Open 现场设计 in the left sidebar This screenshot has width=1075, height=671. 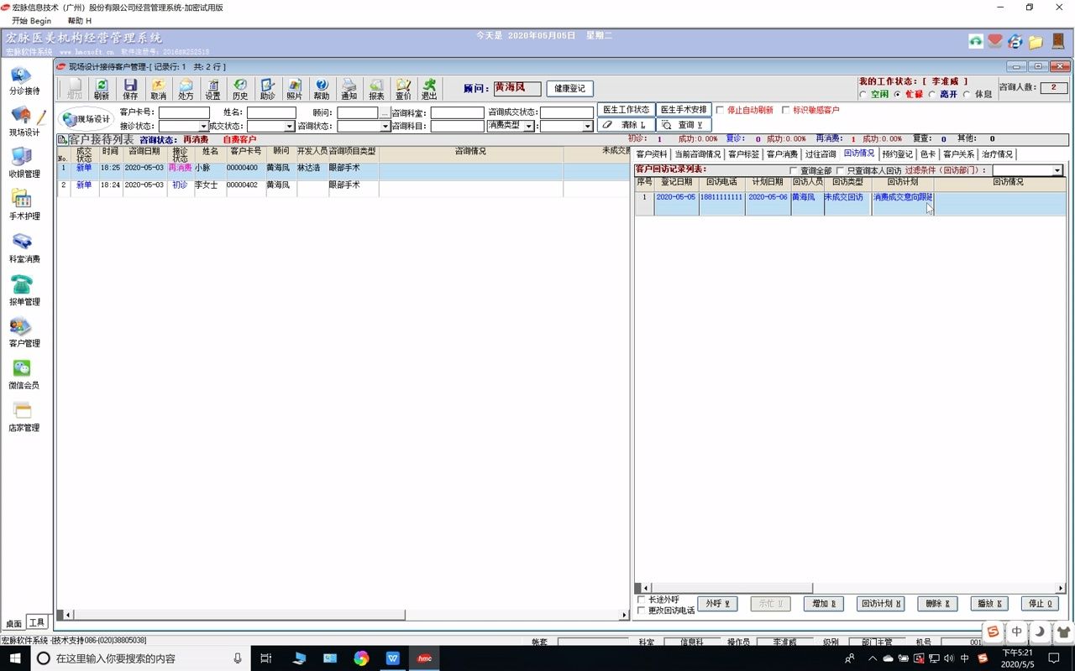point(24,123)
